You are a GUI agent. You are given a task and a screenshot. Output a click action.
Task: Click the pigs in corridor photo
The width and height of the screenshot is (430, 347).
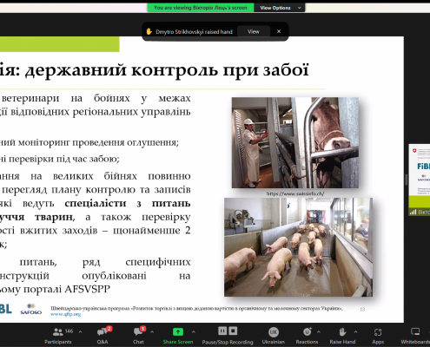click(x=298, y=247)
